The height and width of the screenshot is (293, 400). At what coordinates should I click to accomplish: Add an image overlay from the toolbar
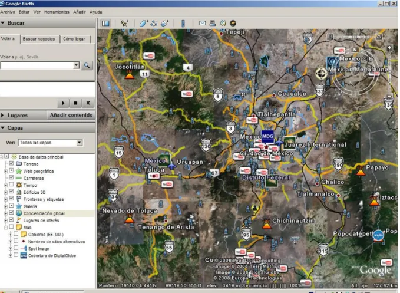coord(165,23)
